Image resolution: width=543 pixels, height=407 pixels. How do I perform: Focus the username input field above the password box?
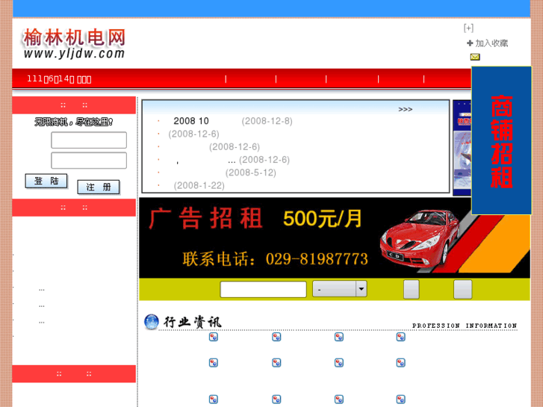(x=89, y=140)
